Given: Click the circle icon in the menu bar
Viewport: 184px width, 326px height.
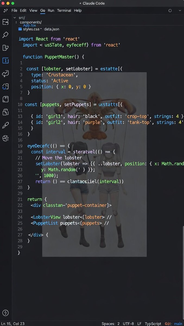Looking at the screenshot, I should [x=170, y=11].
